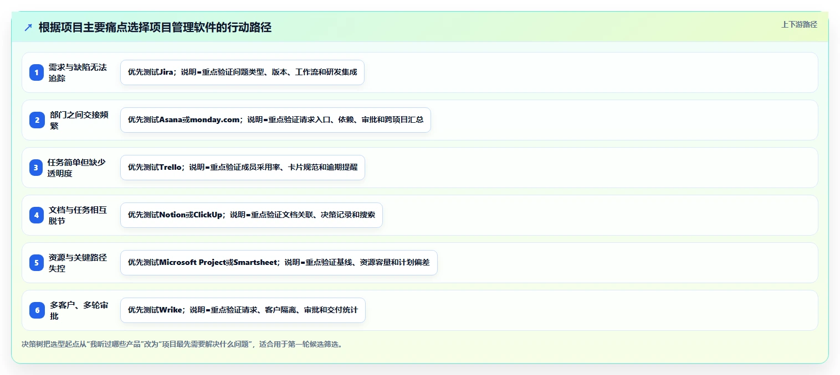Click the number 1 step badge
The height and width of the screenshot is (375, 840).
(x=37, y=72)
